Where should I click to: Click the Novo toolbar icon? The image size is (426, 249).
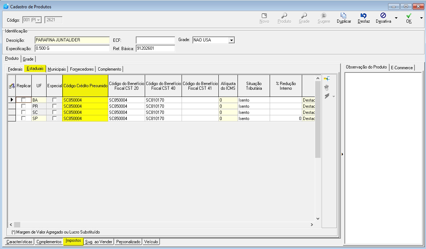pos(264,16)
